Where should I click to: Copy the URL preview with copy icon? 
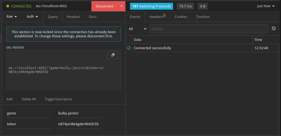click(x=113, y=55)
